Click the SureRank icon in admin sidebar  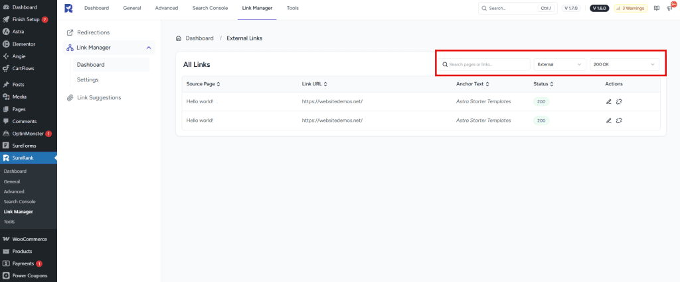[6, 158]
